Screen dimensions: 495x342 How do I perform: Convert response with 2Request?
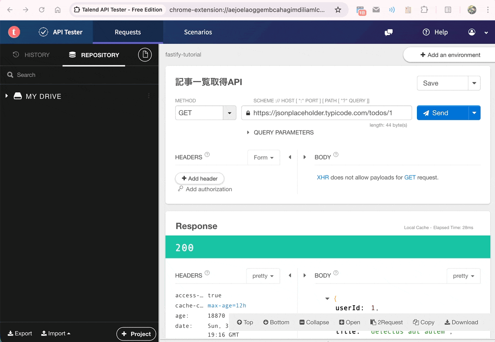(386, 322)
